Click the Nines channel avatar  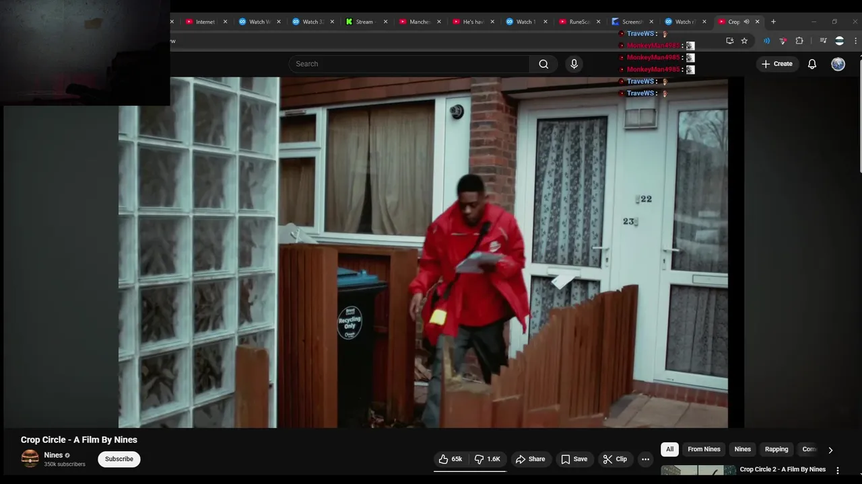pyautogui.click(x=30, y=459)
